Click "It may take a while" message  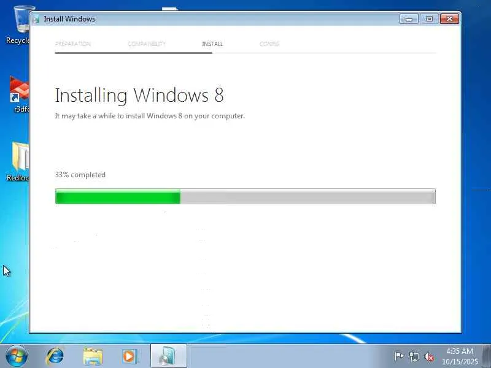(150, 116)
